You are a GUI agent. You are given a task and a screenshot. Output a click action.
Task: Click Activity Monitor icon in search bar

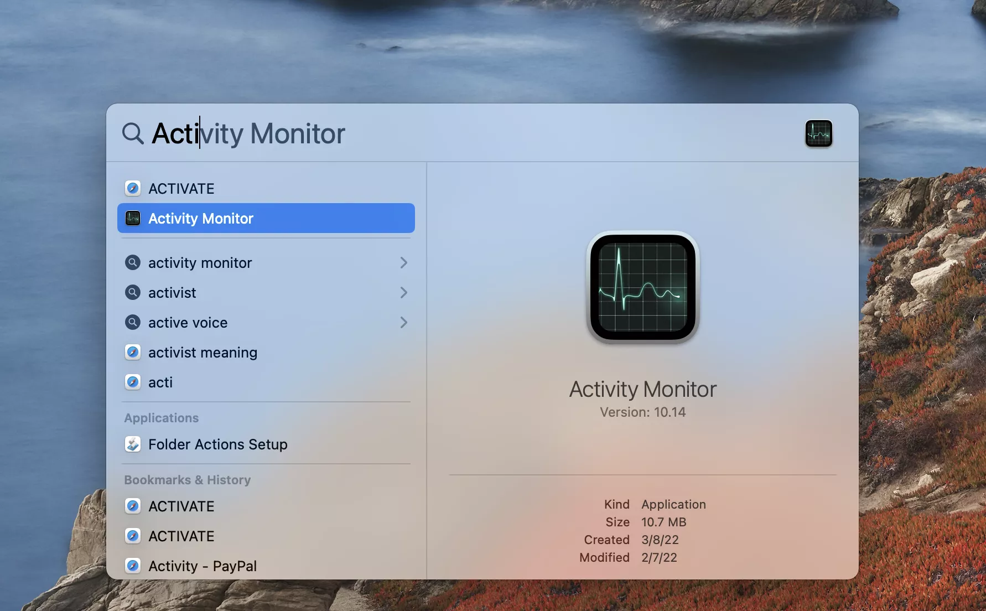[818, 133]
